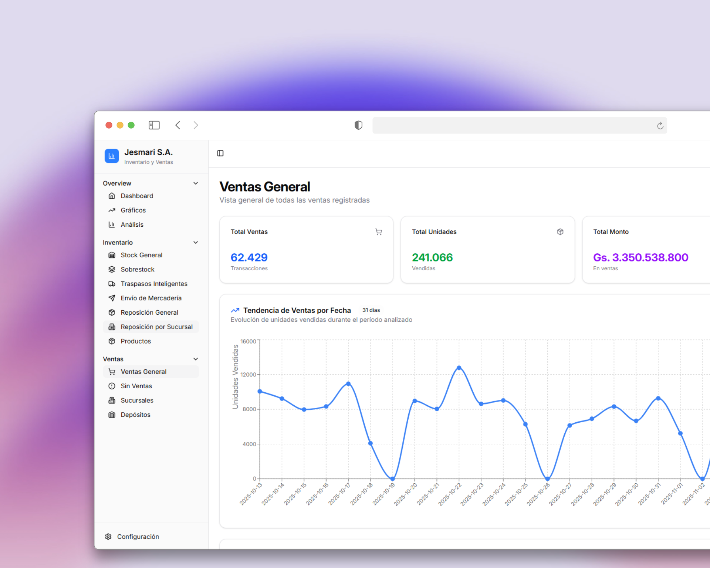Screen dimensions: 710x568
Task: Click the Jesmari S.A. logo icon
Action: click(x=112, y=156)
